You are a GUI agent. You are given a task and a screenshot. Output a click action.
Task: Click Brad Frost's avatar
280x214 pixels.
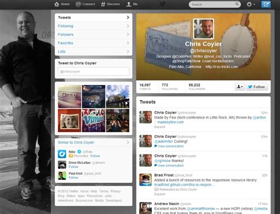click(145, 180)
